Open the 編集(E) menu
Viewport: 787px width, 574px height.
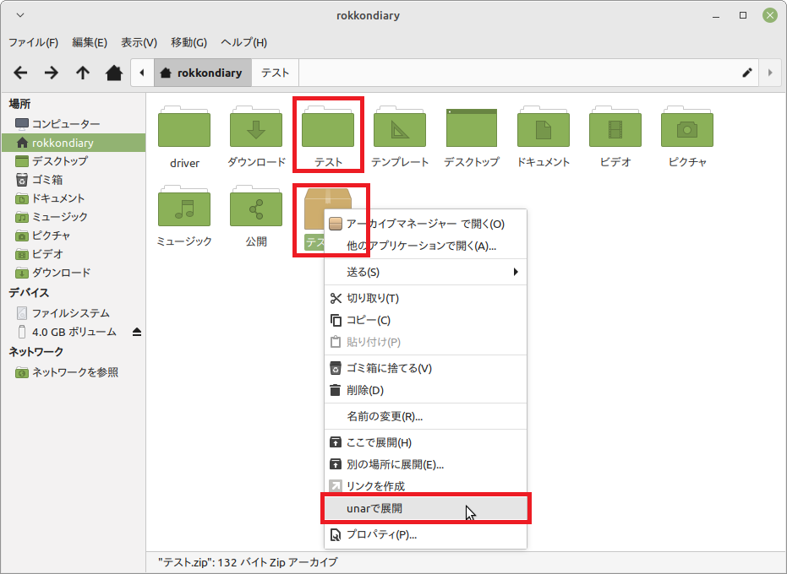click(x=90, y=42)
